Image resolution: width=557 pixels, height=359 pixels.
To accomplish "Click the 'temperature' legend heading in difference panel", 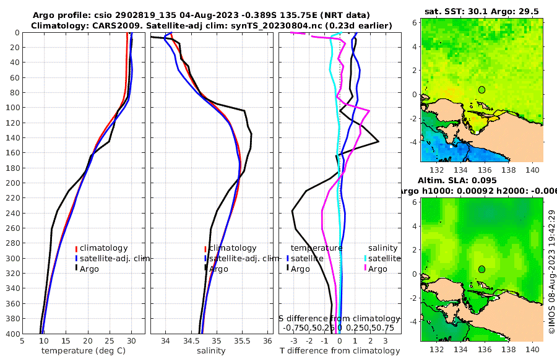I will [x=316, y=248].
